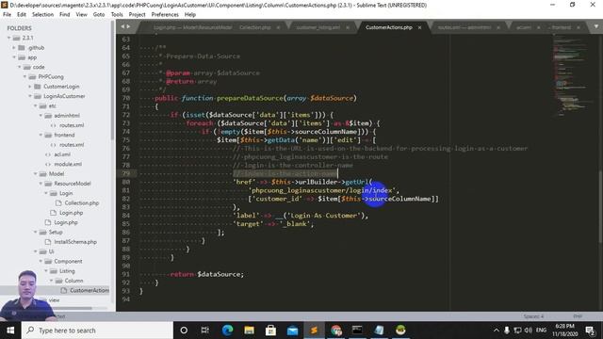This screenshot has height=339, width=603.
Task: Select the Ui folder
Action: pos(51,251)
